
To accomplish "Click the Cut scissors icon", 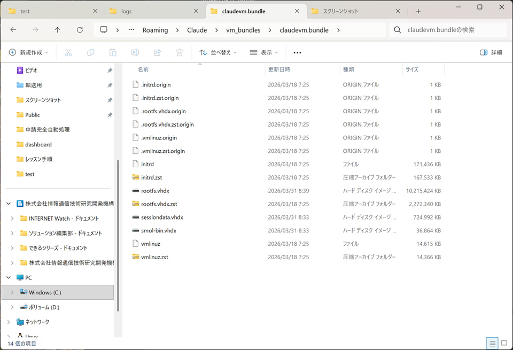I will click(68, 52).
